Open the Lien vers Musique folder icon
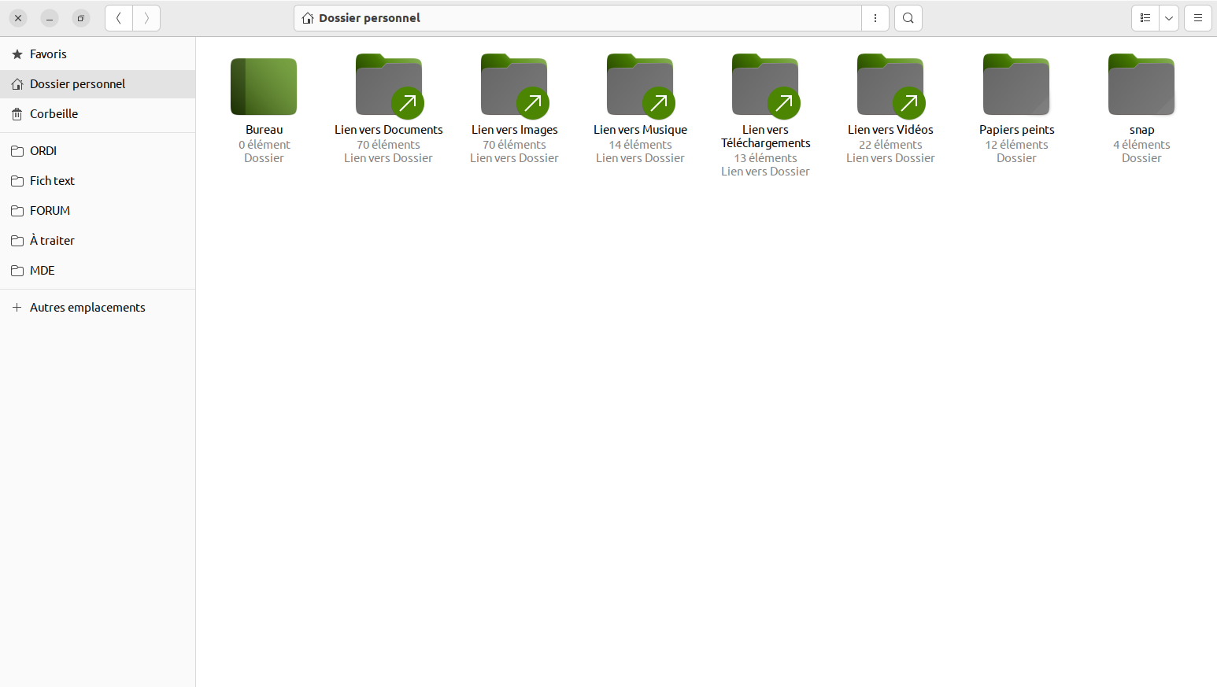Image resolution: width=1217 pixels, height=687 pixels. click(x=640, y=86)
